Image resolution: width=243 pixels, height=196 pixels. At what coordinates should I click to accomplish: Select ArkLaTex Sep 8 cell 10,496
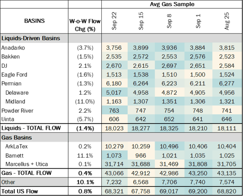click(x=170, y=146)
